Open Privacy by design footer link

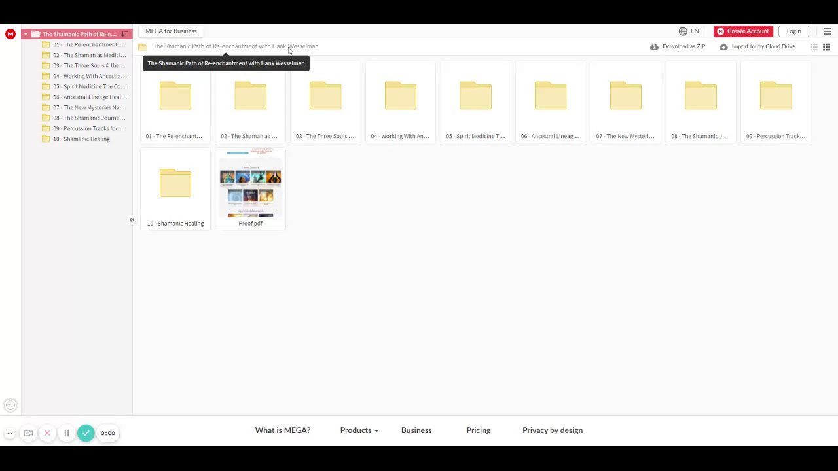point(553,430)
